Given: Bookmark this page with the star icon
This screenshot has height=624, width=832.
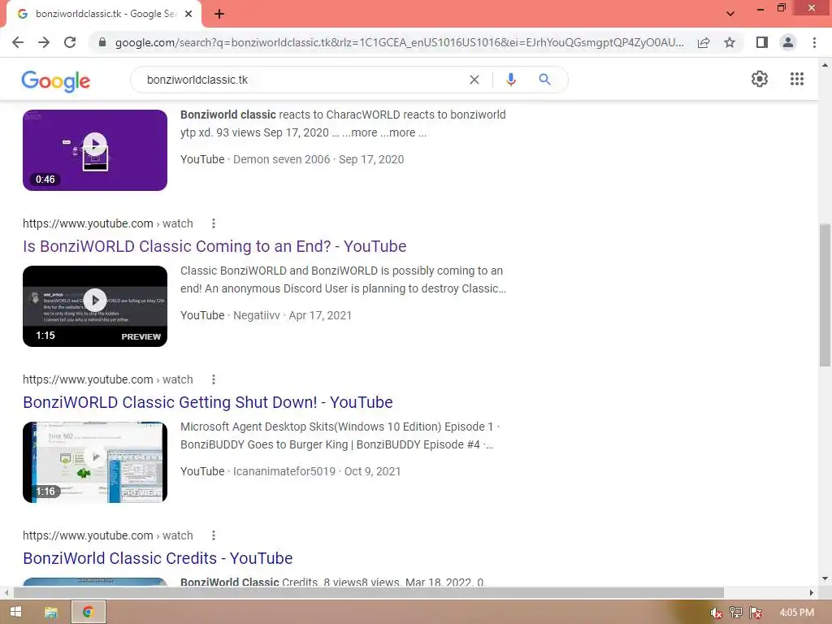Looking at the screenshot, I should coord(730,42).
